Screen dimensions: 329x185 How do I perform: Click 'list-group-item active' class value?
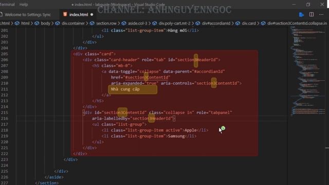154,130
